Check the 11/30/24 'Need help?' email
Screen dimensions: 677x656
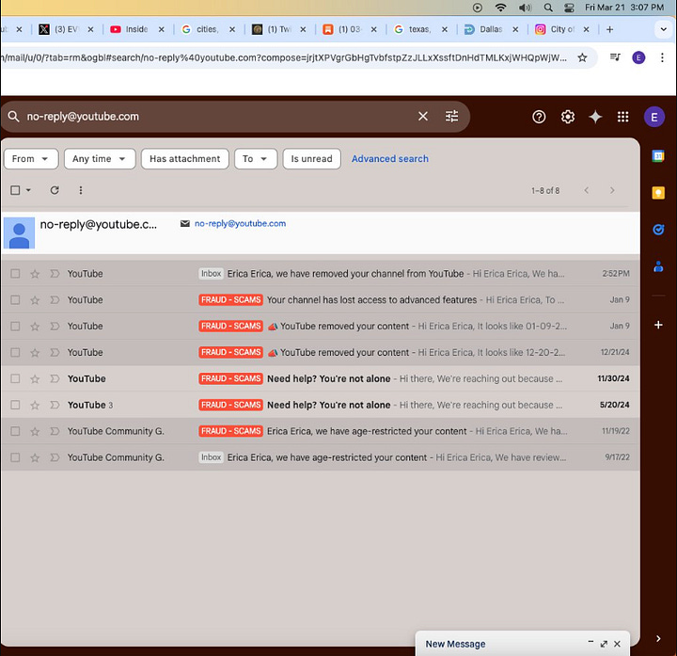point(15,378)
